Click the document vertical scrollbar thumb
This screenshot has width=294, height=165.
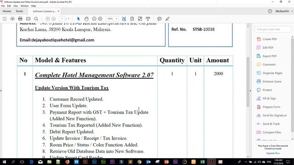coord(248,82)
